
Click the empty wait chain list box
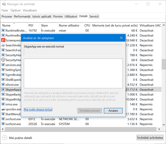73,73
